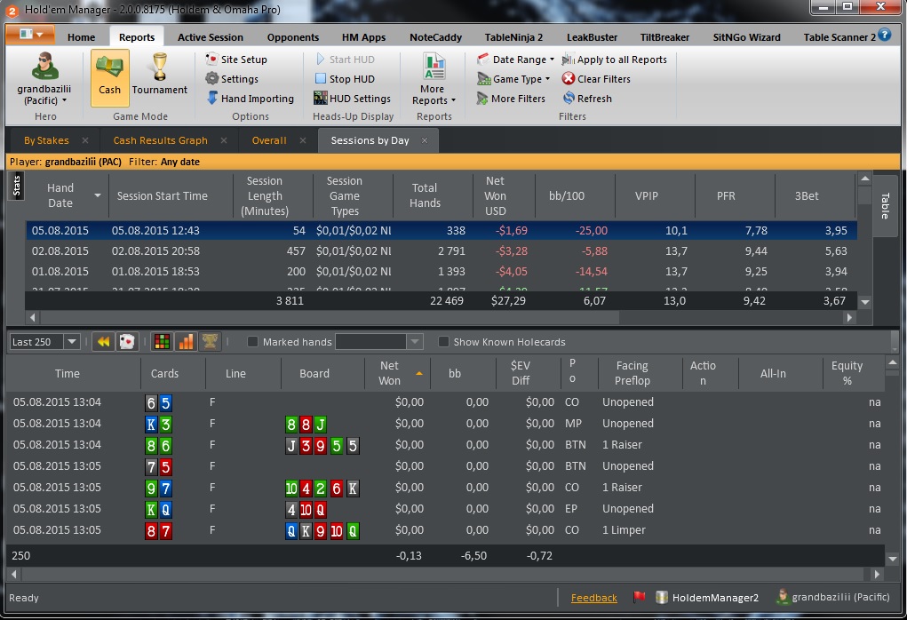
Task: Switch to Active Session tab
Action: coord(210,37)
